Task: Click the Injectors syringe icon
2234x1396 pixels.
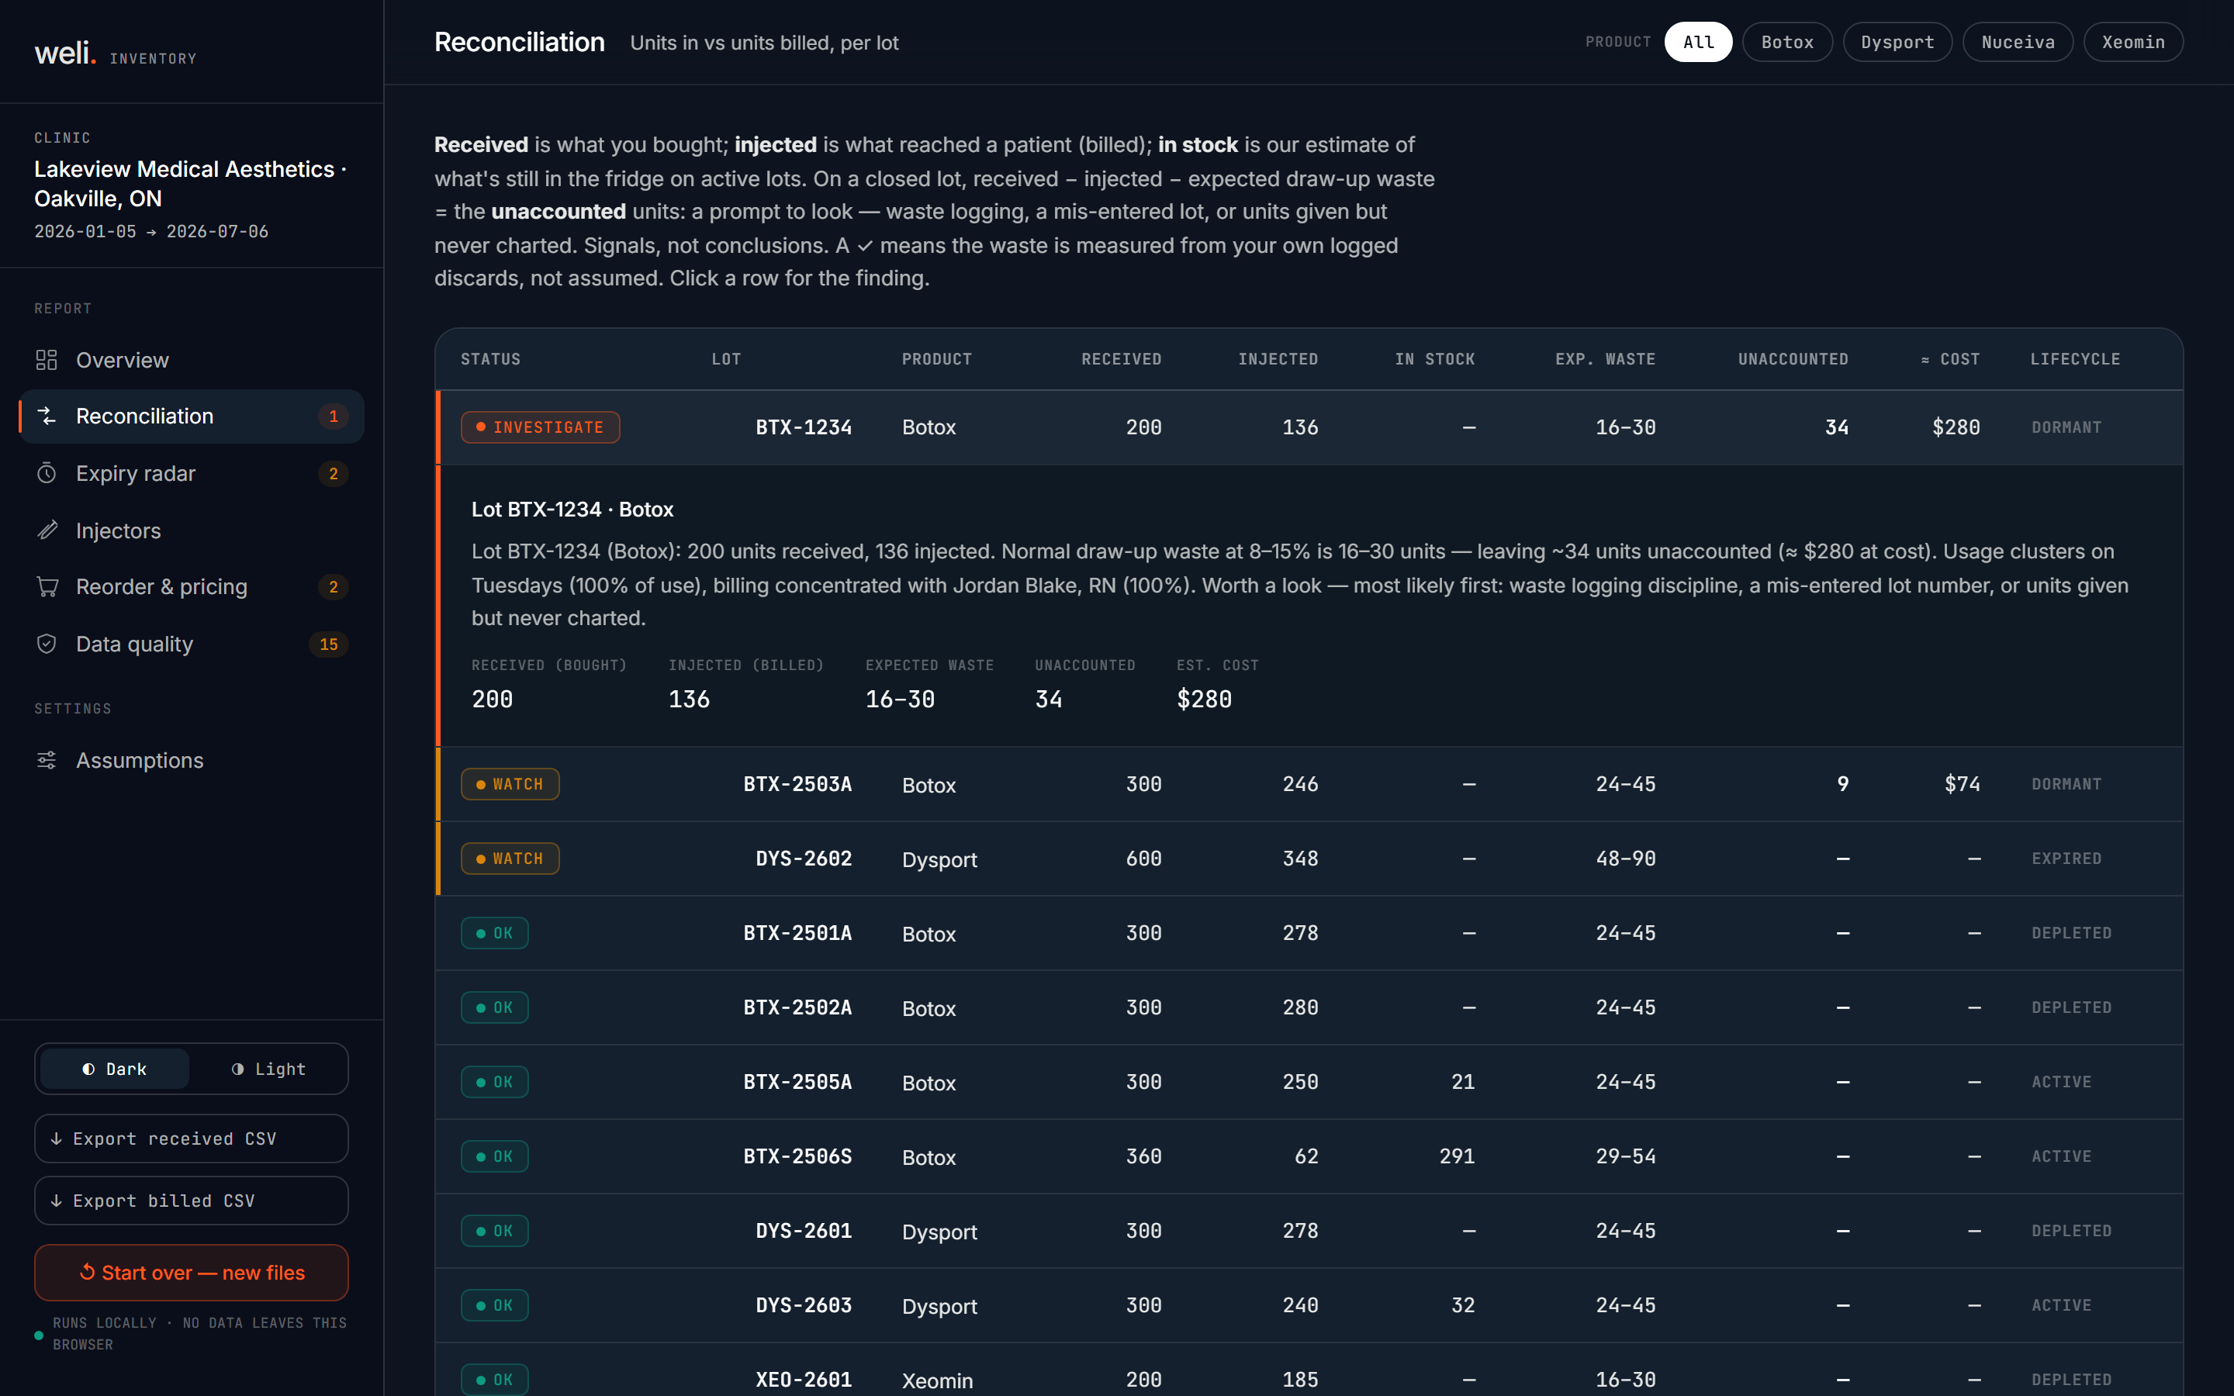Action: click(x=47, y=531)
